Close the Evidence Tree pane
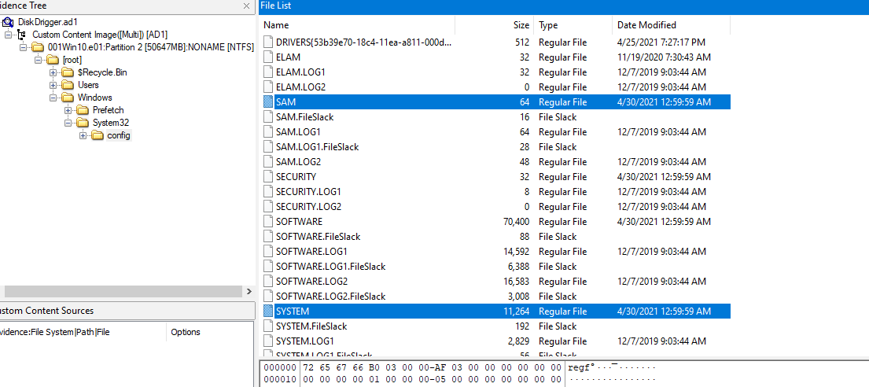This screenshot has width=869, height=387. pyautogui.click(x=247, y=6)
